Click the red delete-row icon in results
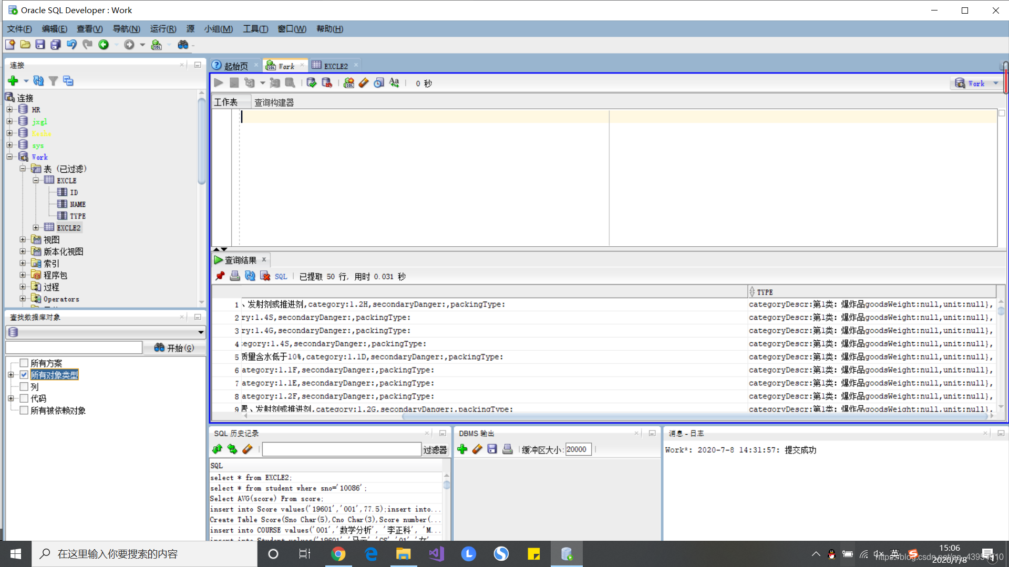This screenshot has height=567, width=1009. [265, 276]
